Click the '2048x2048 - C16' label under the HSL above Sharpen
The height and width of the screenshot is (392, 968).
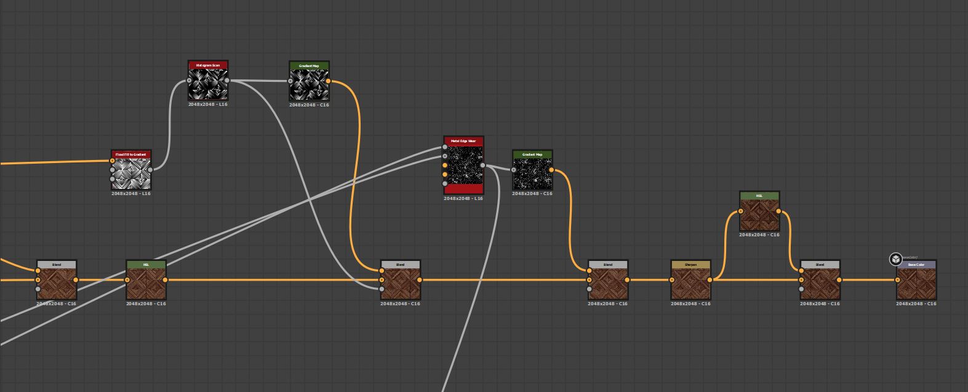pyautogui.click(x=759, y=235)
